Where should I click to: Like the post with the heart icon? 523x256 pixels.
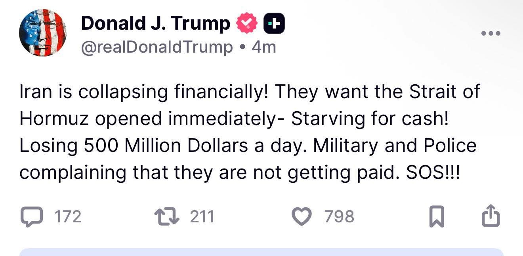tap(302, 217)
